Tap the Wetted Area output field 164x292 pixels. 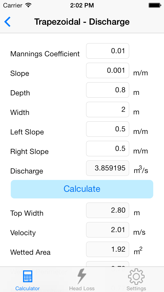pyautogui.click(x=108, y=249)
